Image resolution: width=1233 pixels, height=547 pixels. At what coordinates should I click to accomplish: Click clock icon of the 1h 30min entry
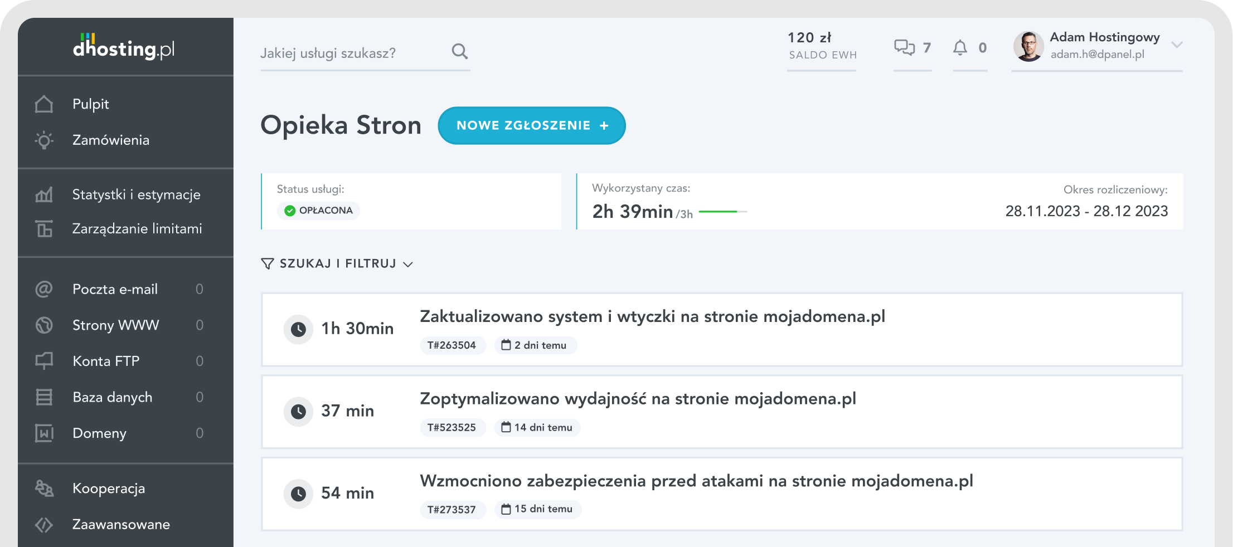[x=298, y=329]
